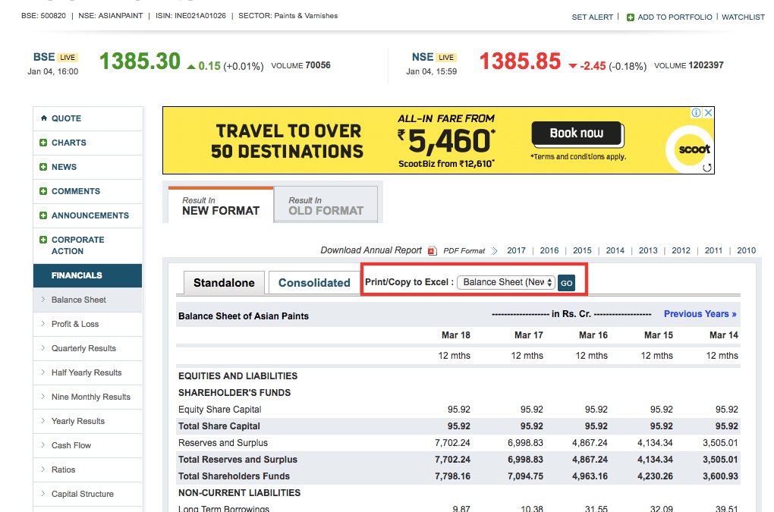Click the green plus icon beside ADD TO PORTFOLIO
The width and height of the screenshot is (774, 512).
(x=631, y=17)
